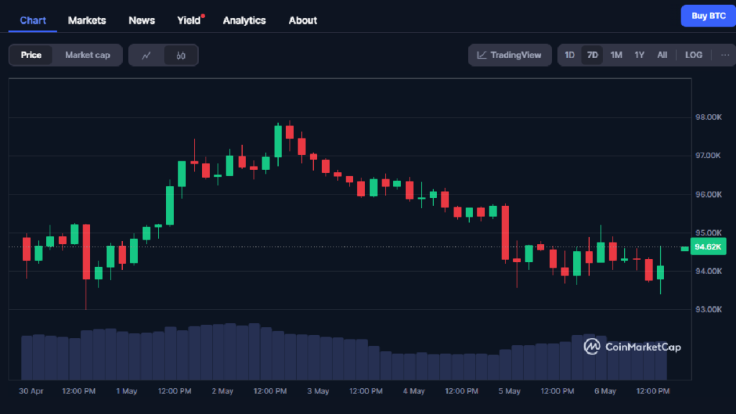Select the candlestick chart view icon

[x=180, y=55]
